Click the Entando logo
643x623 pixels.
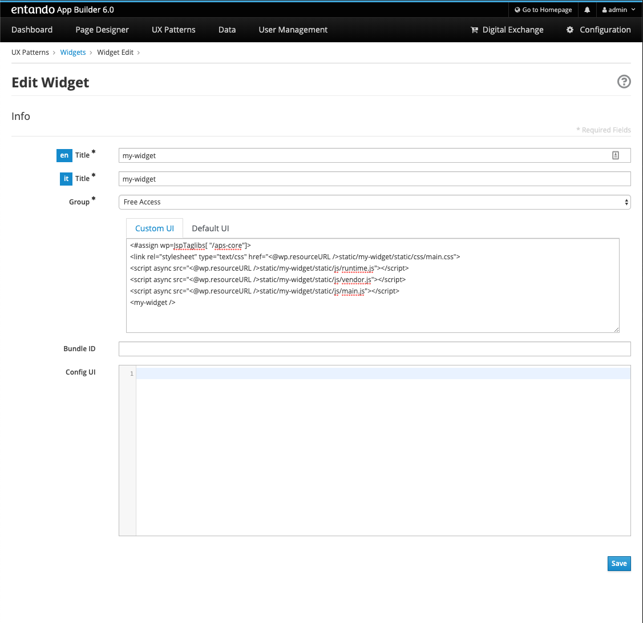click(33, 10)
